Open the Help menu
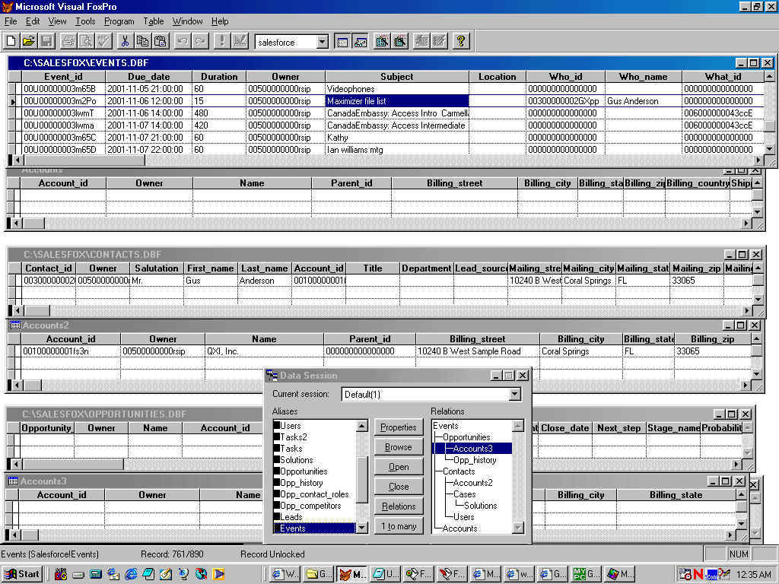 (220, 21)
